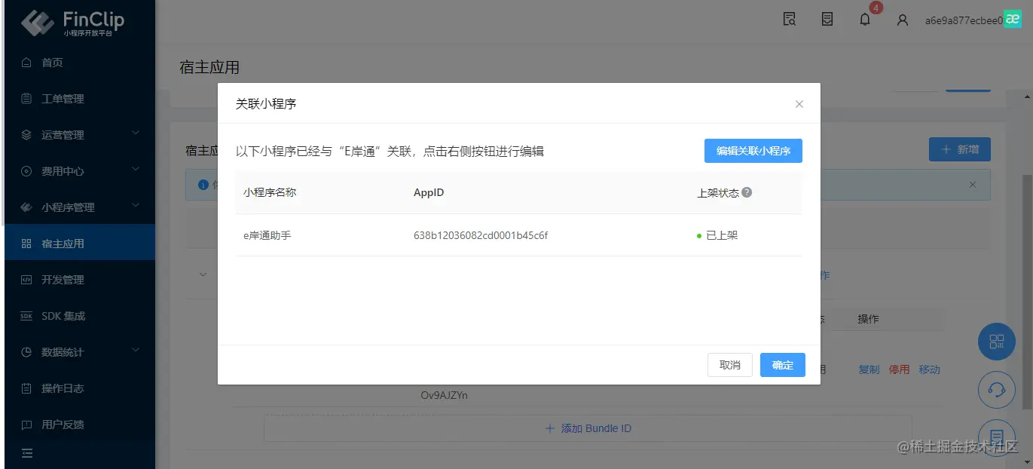This screenshot has height=469, width=1033.
Task: Confirm with the 确定 button
Action: 783,365
